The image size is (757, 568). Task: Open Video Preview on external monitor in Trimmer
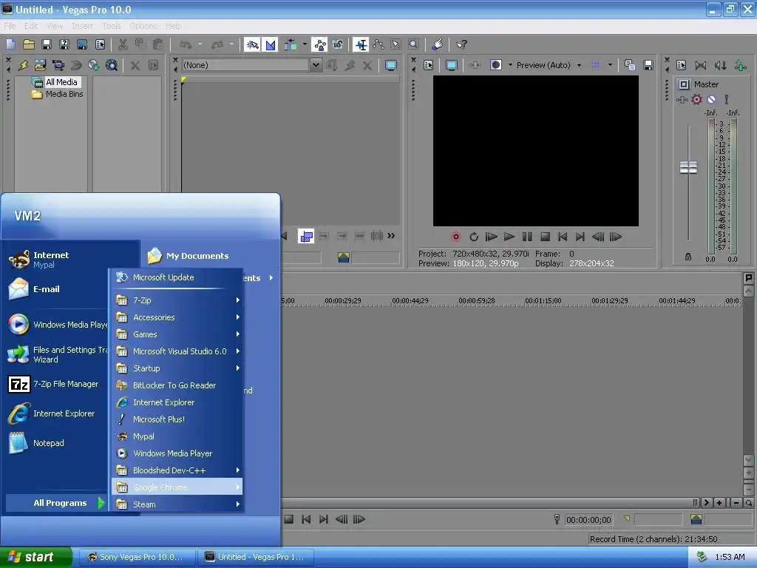[x=390, y=65]
